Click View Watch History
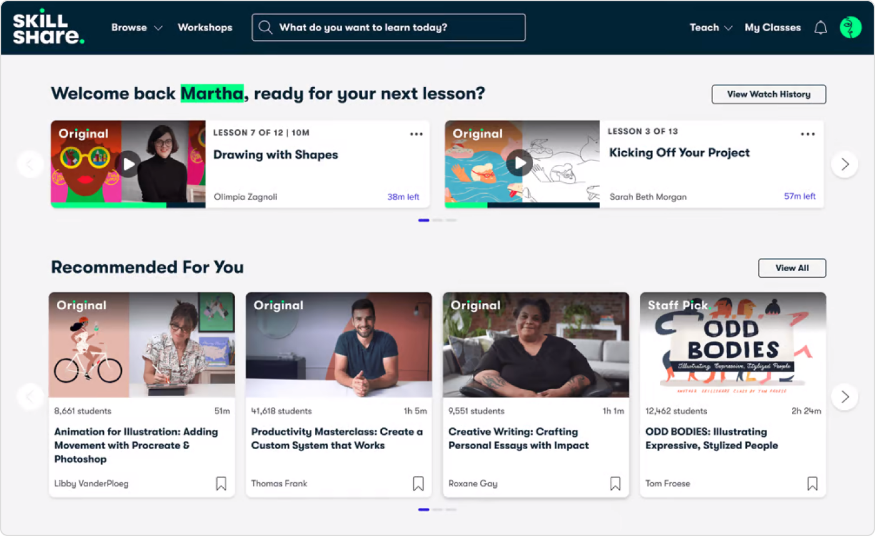The width and height of the screenshot is (875, 536). 769,94
